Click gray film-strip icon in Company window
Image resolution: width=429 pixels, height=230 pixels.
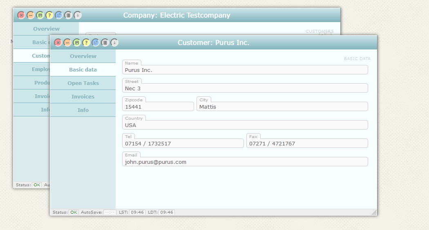tap(68, 15)
